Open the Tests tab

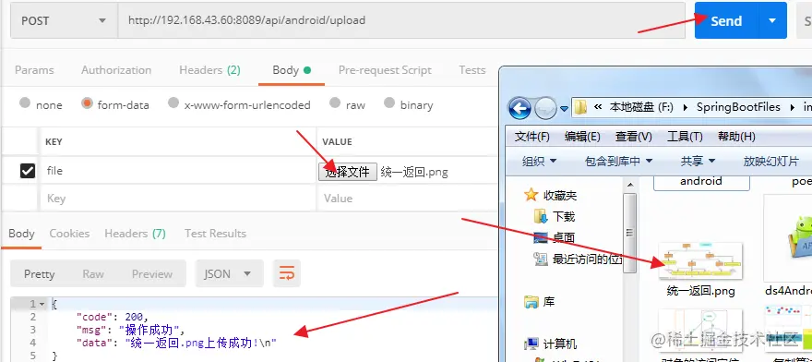(472, 70)
